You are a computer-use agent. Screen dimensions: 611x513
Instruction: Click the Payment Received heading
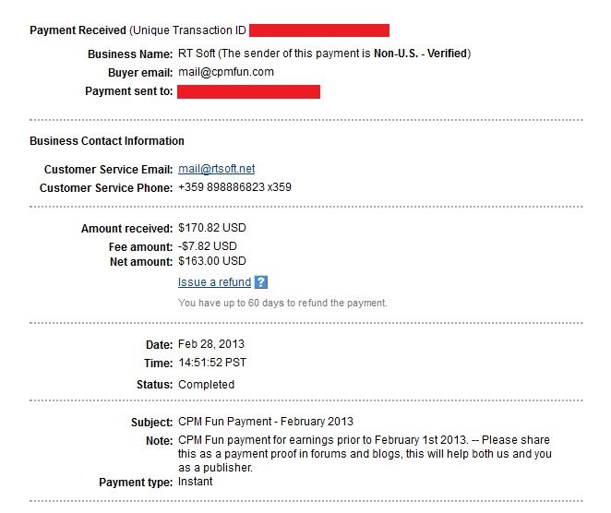coord(78,30)
